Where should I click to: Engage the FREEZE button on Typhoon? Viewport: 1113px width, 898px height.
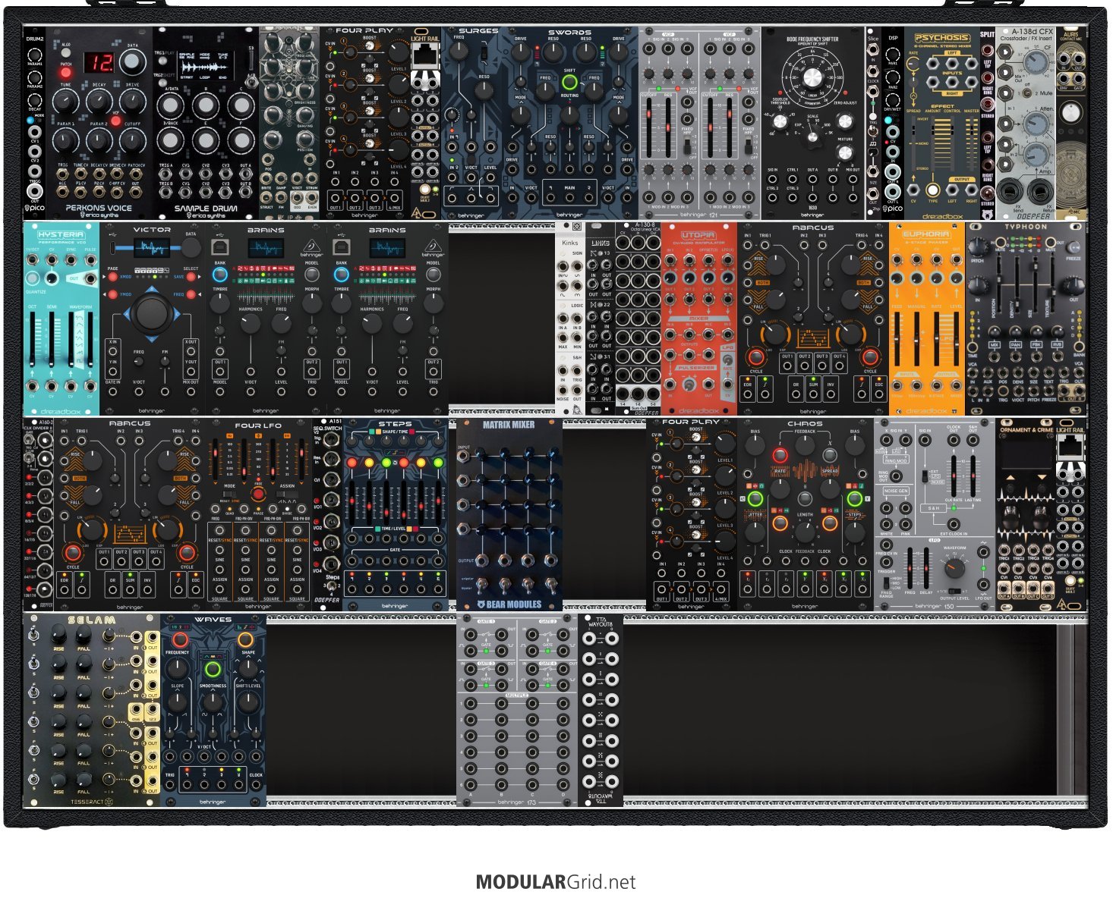click(1073, 247)
